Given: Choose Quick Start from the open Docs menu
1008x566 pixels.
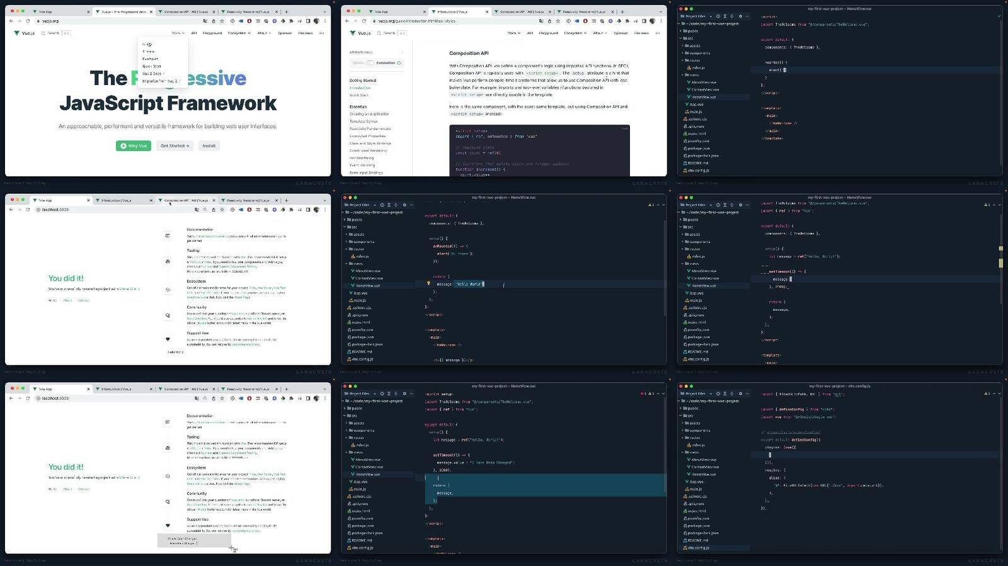Looking at the screenshot, I should (152, 66).
